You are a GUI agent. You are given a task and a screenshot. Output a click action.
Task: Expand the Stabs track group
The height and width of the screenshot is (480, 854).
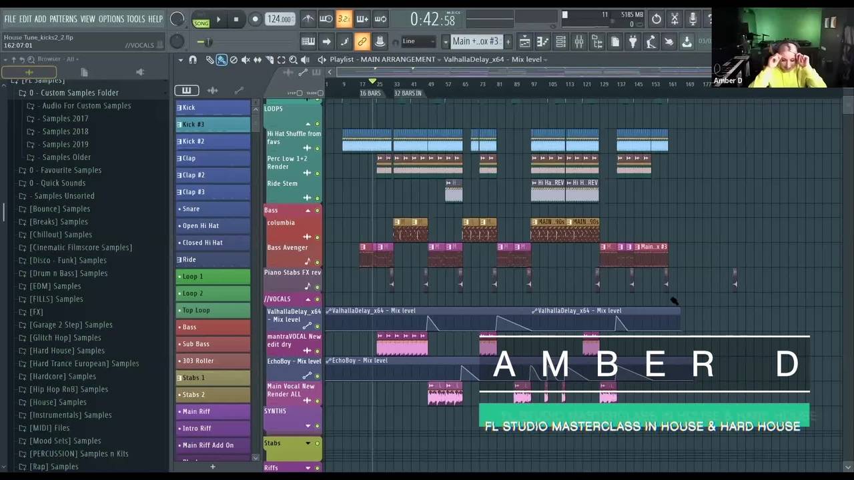(308, 443)
